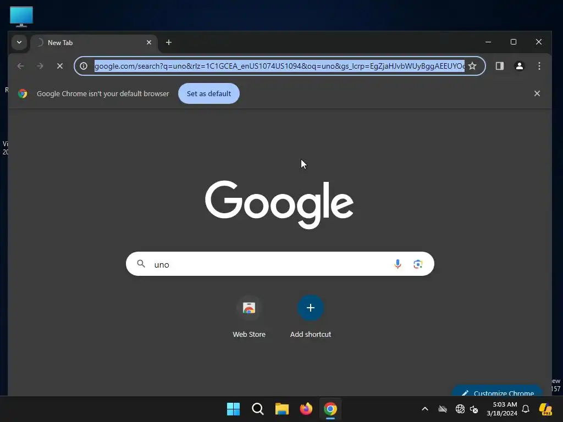563x422 pixels.
Task: Open the network globe tray icon
Action: coord(460,409)
